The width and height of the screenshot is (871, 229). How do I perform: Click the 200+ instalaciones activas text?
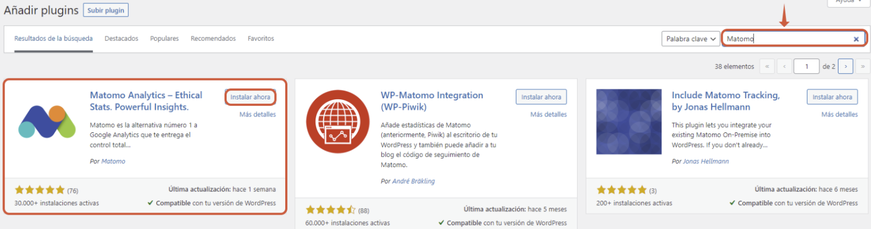[634, 203]
